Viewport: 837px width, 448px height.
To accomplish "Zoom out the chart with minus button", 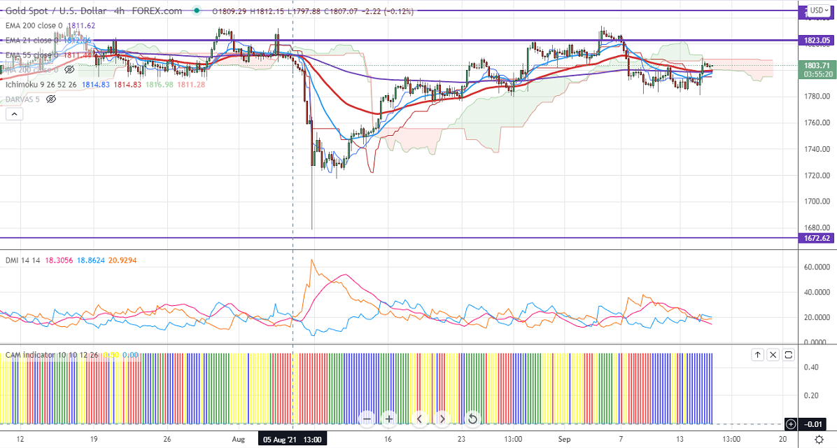I will [367, 419].
